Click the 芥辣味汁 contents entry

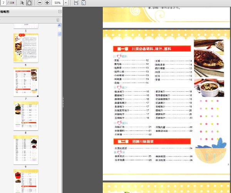174,118
